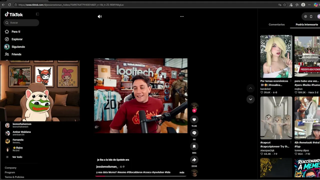320x180 pixels.
Task: Open the browser media control icon
Action: click(291, 5)
